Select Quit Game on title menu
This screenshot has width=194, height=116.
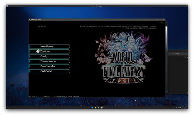pos(49,71)
